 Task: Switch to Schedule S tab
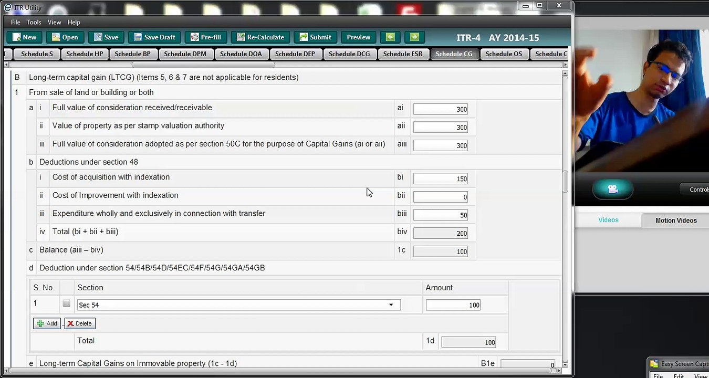[x=37, y=54]
